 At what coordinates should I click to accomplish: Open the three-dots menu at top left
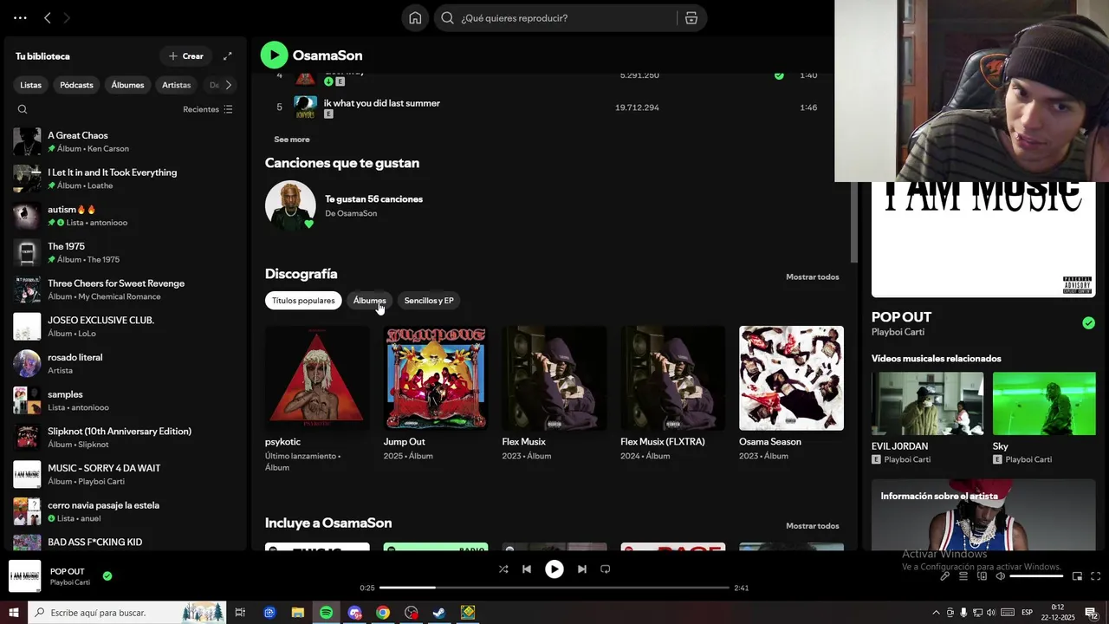(x=20, y=18)
